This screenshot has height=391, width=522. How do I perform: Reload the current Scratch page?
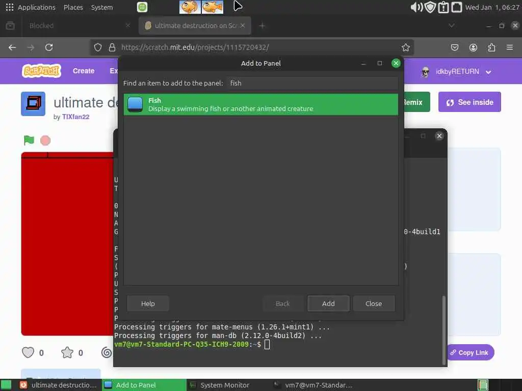pos(49,47)
